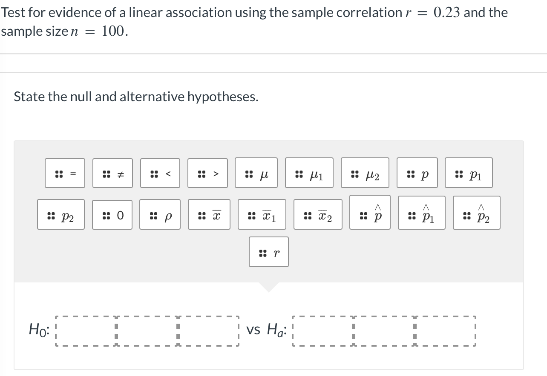Select the equals sign tile
Viewport: 547px width, 376px height.
pos(65,173)
